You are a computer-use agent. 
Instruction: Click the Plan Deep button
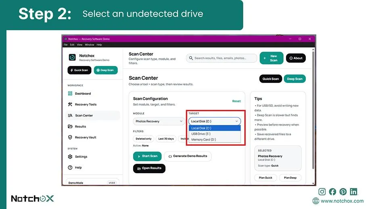click(290, 178)
